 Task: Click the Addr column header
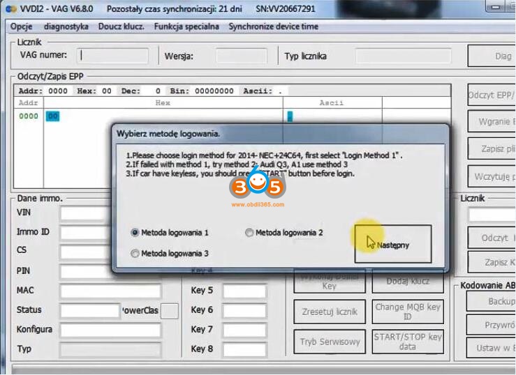click(x=29, y=102)
